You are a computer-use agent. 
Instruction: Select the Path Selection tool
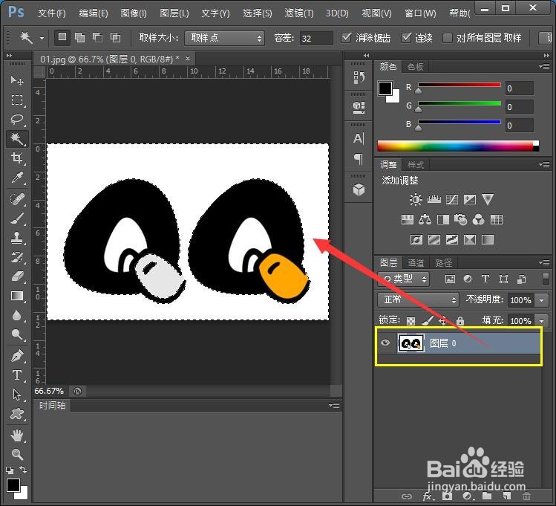click(x=16, y=395)
